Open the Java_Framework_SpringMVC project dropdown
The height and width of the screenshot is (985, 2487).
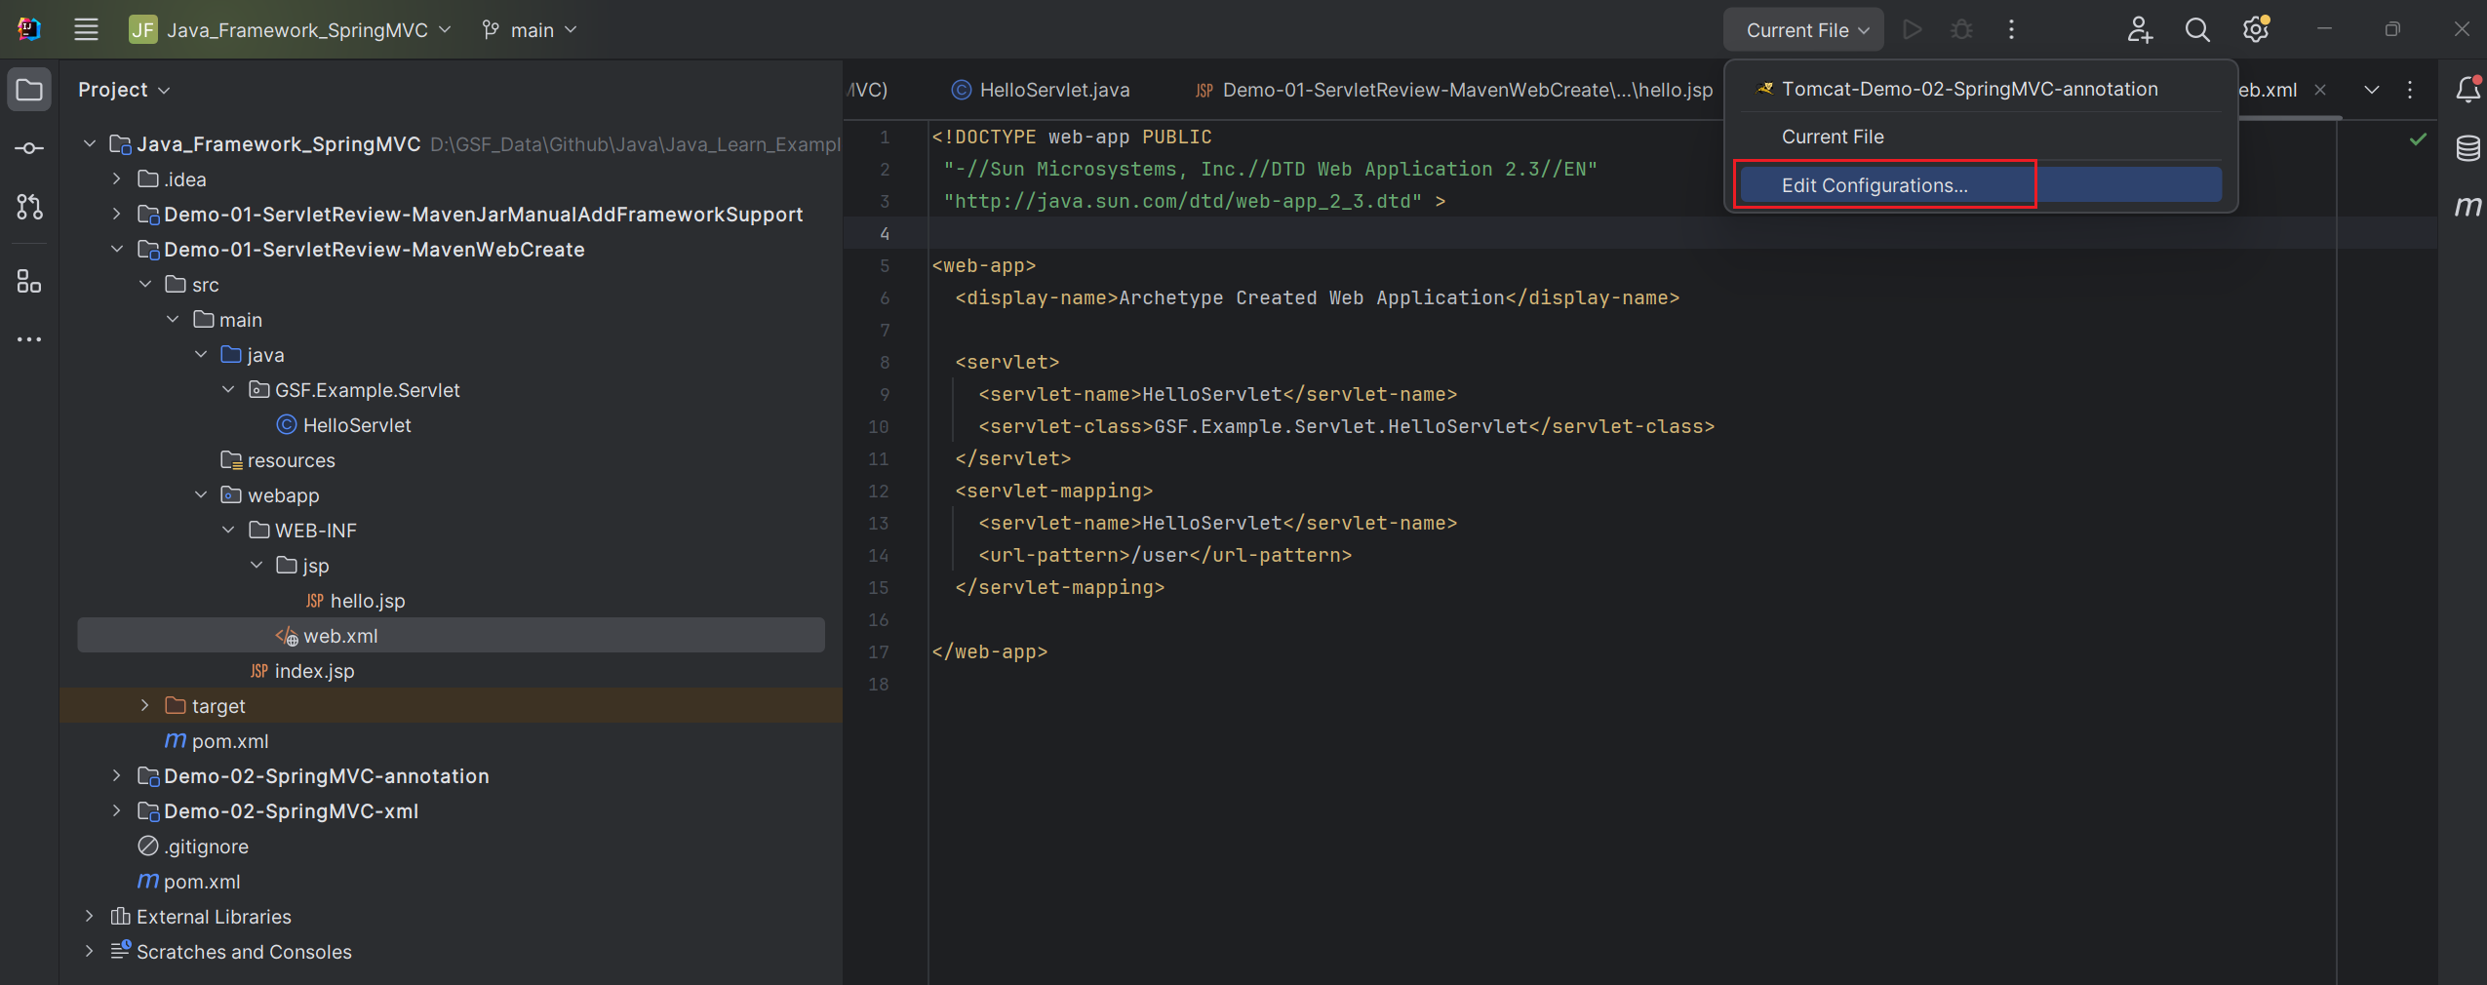291,30
